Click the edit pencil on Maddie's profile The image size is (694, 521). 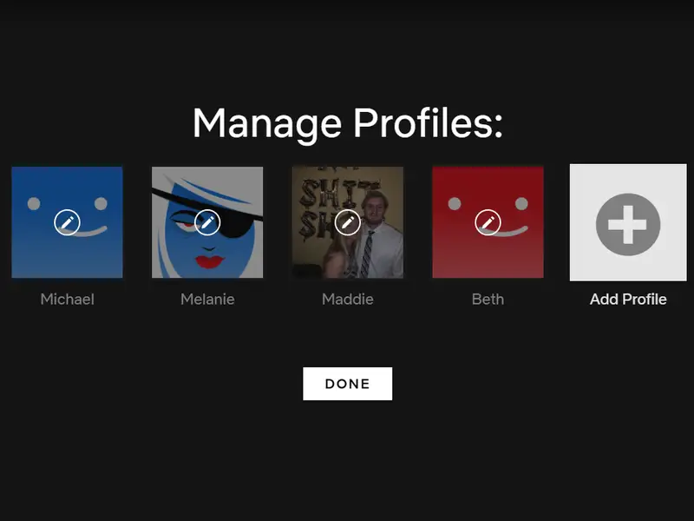click(x=348, y=223)
